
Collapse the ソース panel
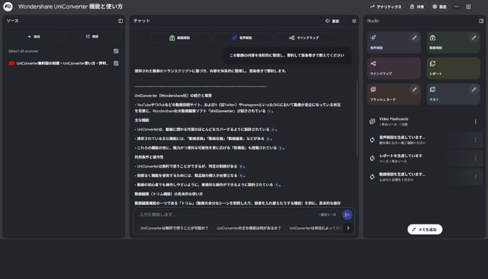tap(121, 21)
